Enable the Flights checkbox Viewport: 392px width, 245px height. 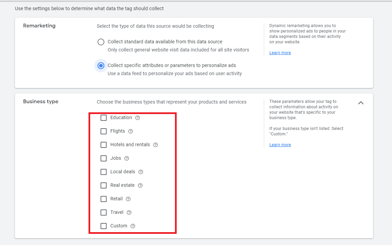point(103,131)
